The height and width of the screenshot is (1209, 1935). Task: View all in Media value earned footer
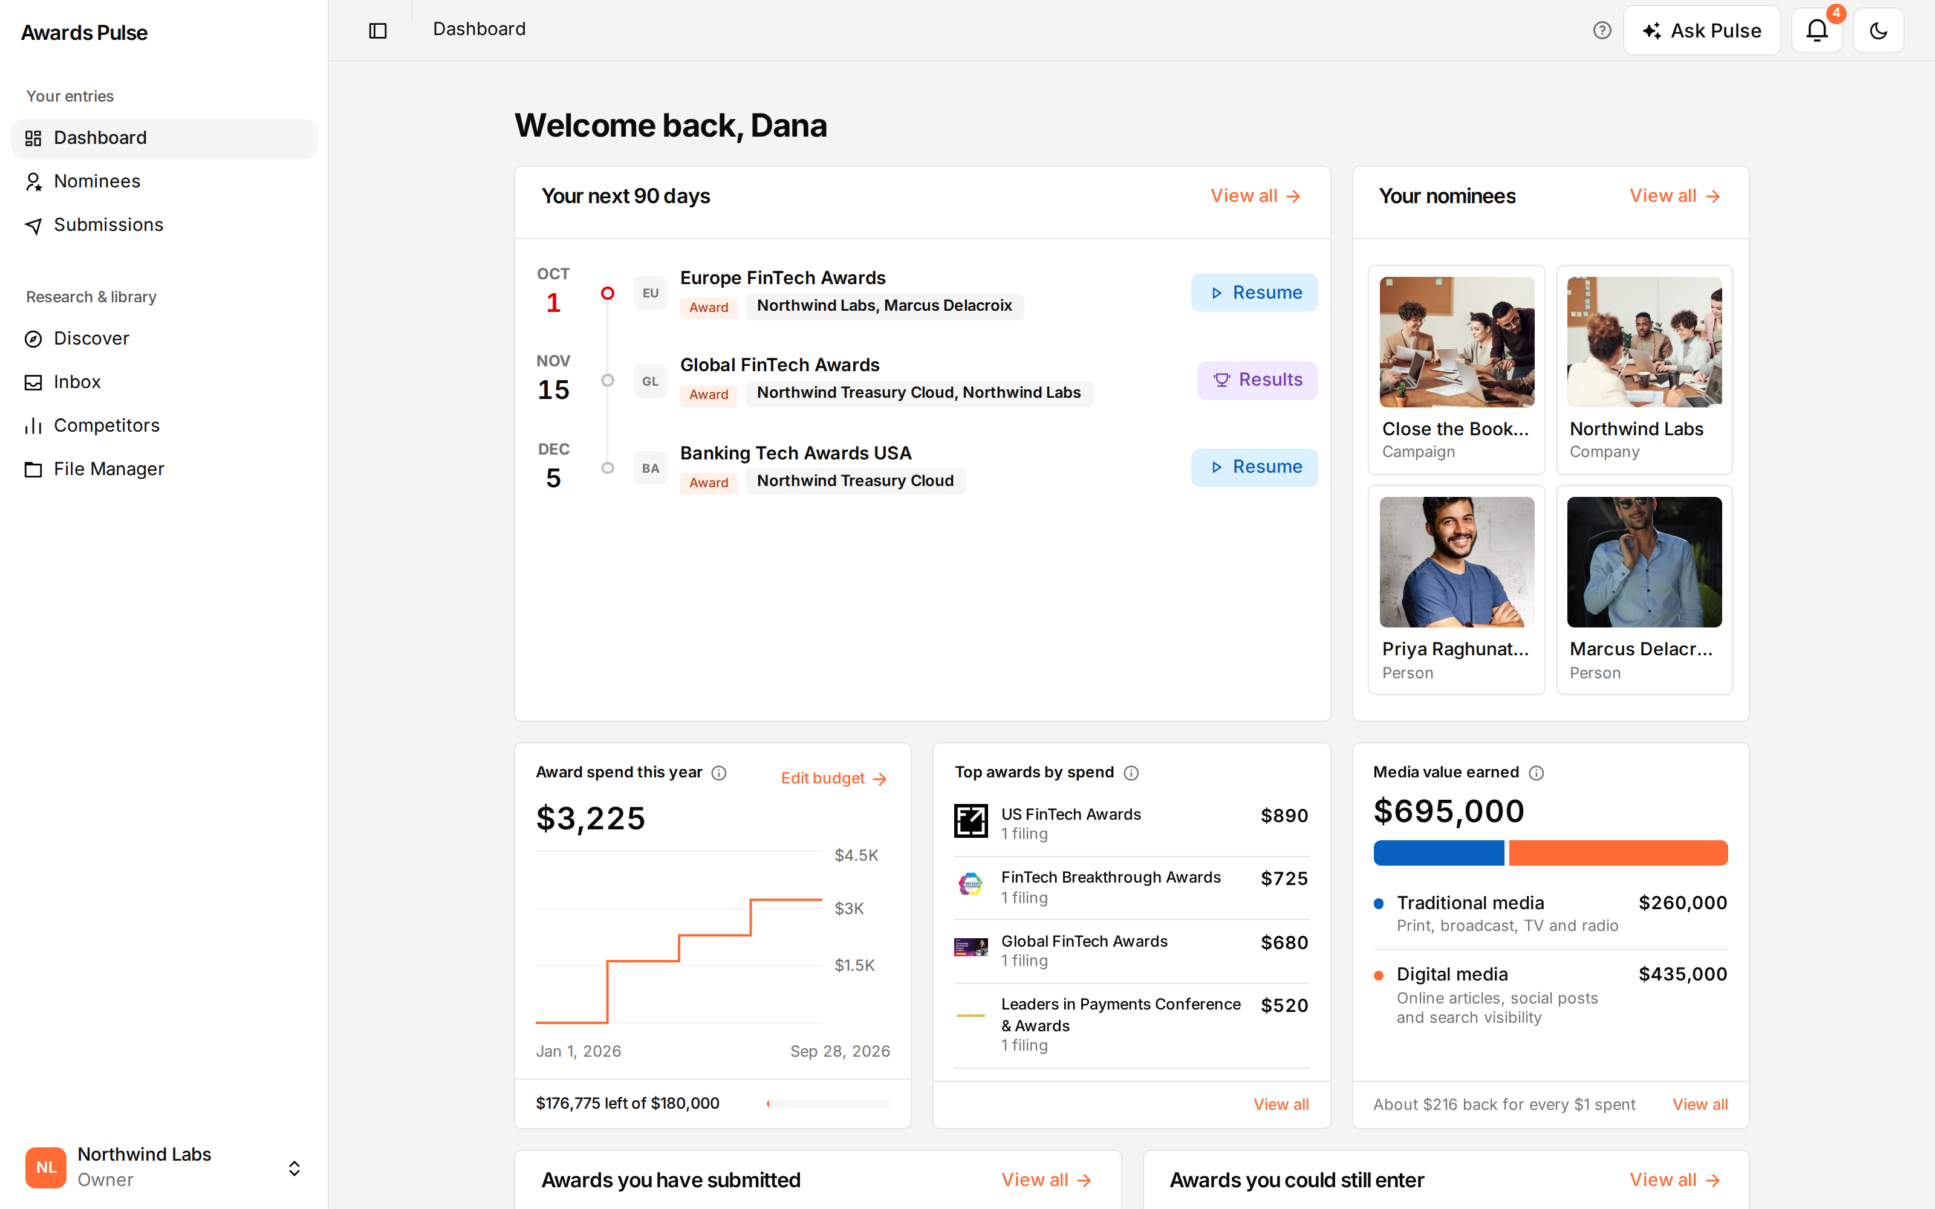[x=1700, y=1104]
